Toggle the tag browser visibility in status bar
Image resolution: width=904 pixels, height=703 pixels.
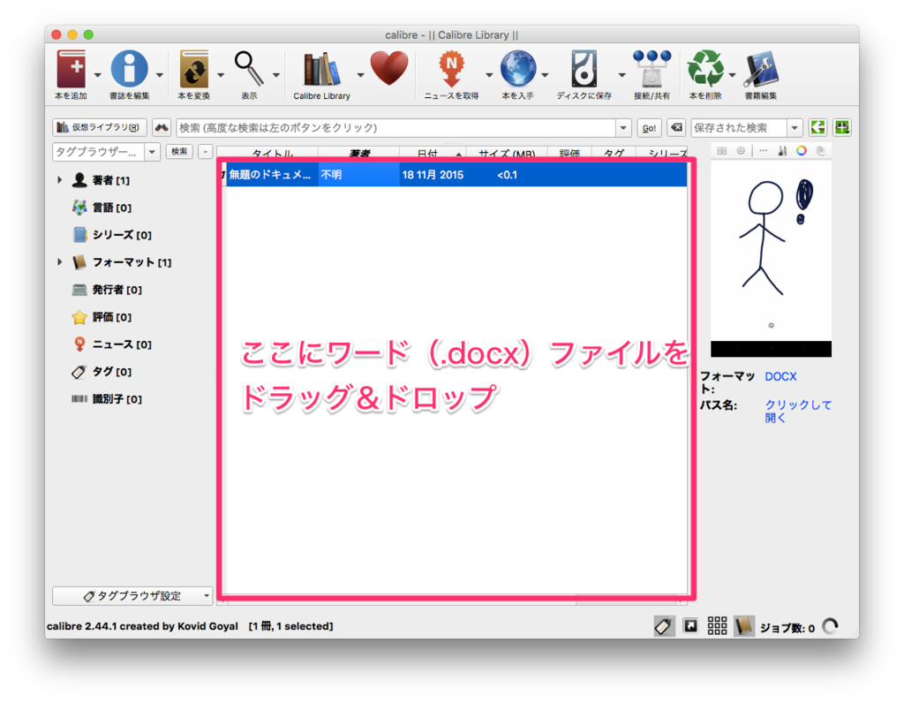(664, 625)
